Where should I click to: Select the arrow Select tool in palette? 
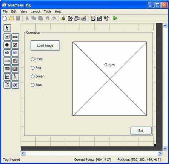click(x=7, y=28)
